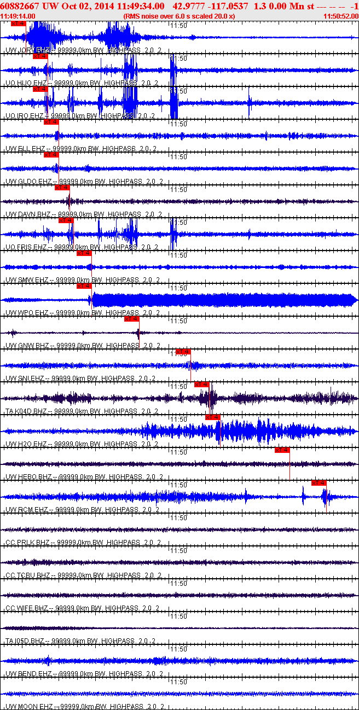Viewport: 359px width, 710px height.
Task: Click the start time '11:49:14.00'
Action: click(18, 16)
